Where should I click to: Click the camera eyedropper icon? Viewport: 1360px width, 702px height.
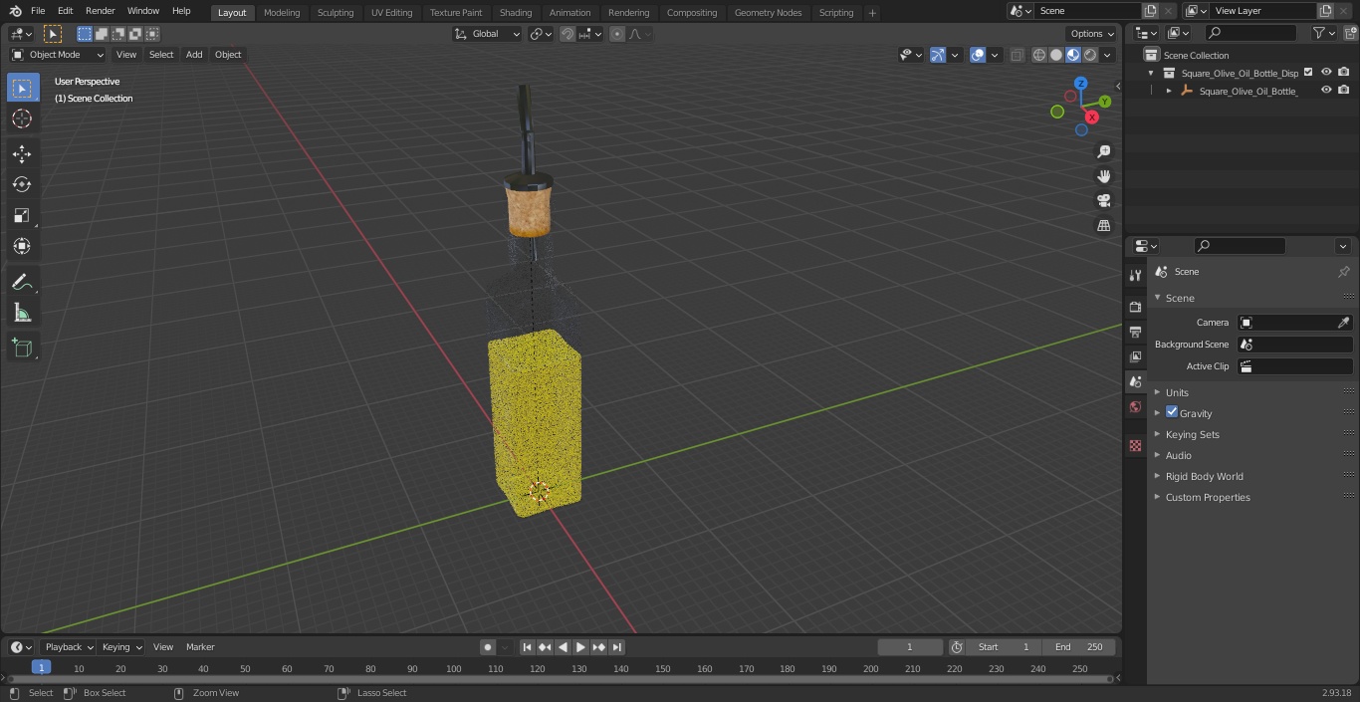pyautogui.click(x=1343, y=323)
